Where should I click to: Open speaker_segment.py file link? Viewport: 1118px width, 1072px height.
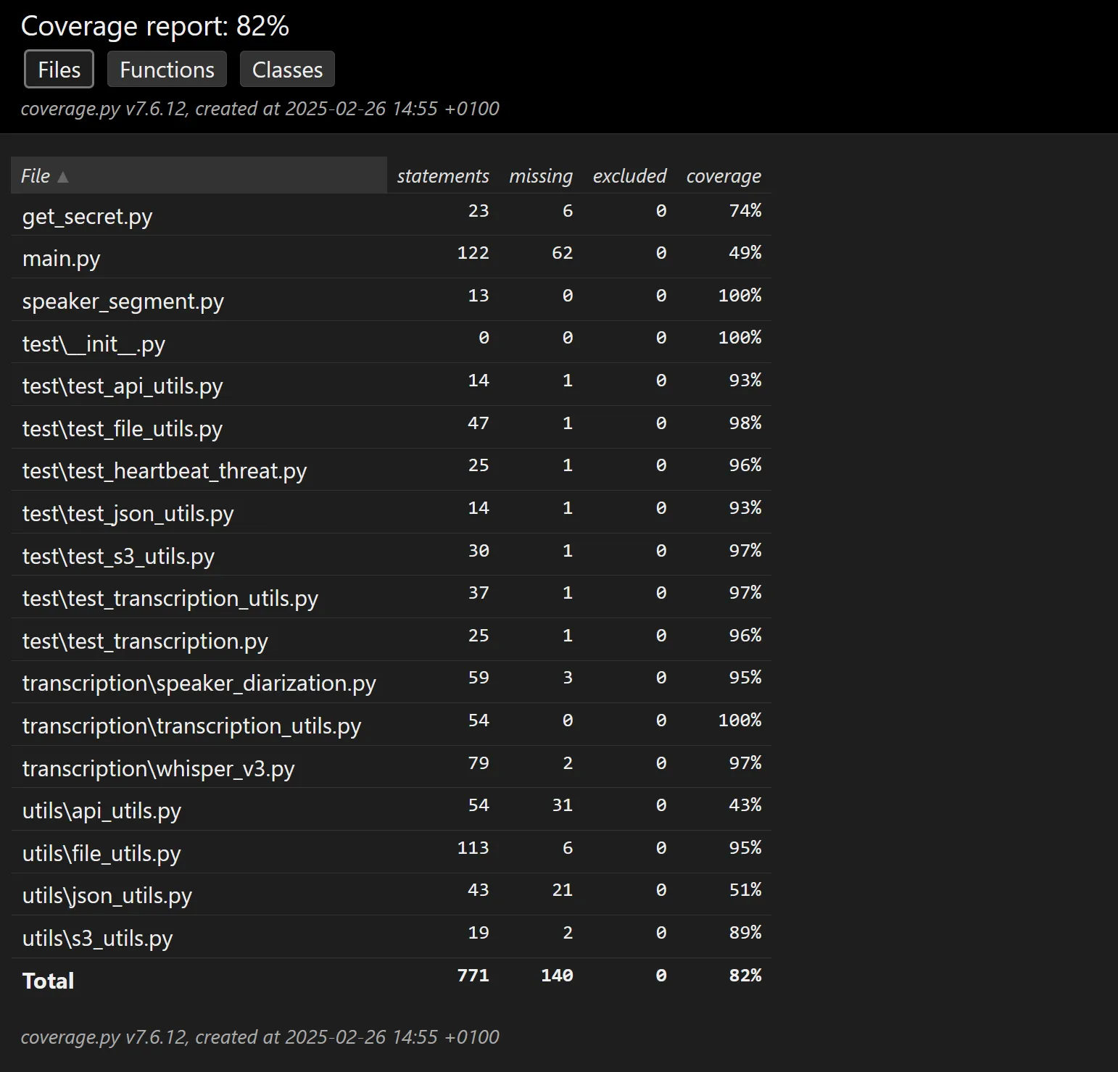[123, 302]
